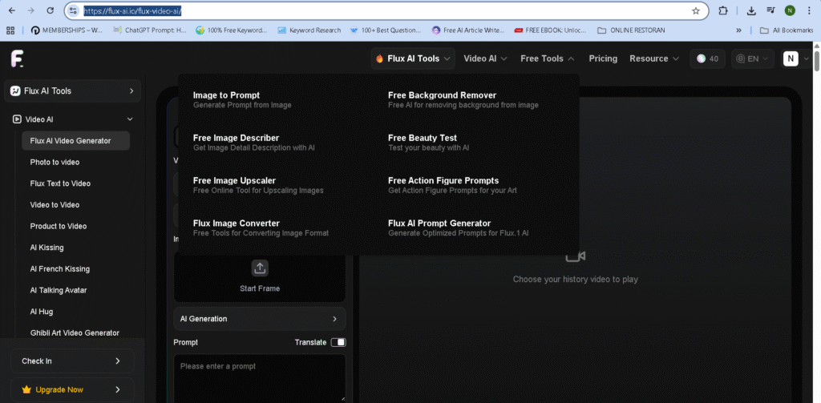Reload the page with refresh icon
Viewport: 821px width, 403px height.
51,11
